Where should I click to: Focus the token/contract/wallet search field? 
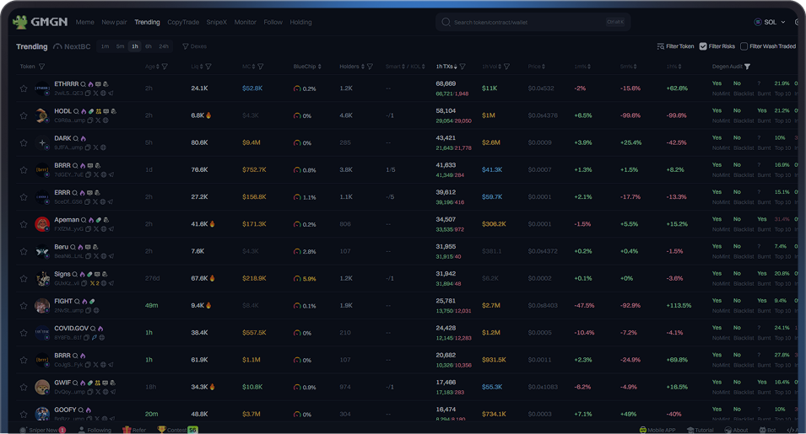click(533, 22)
